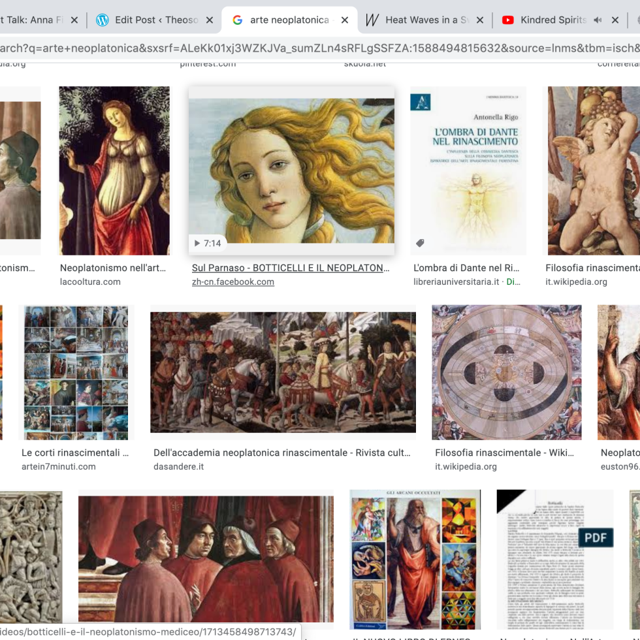Viewport: 640px width, 640px height.
Task: Open the Le corti rinascimentali collage thumbnail
Action: [x=76, y=372]
